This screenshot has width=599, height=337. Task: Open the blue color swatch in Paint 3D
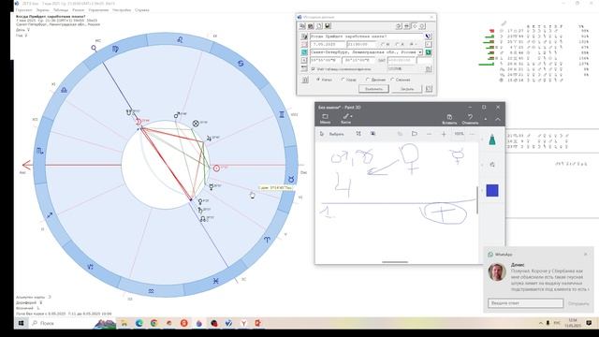(492, 190)
